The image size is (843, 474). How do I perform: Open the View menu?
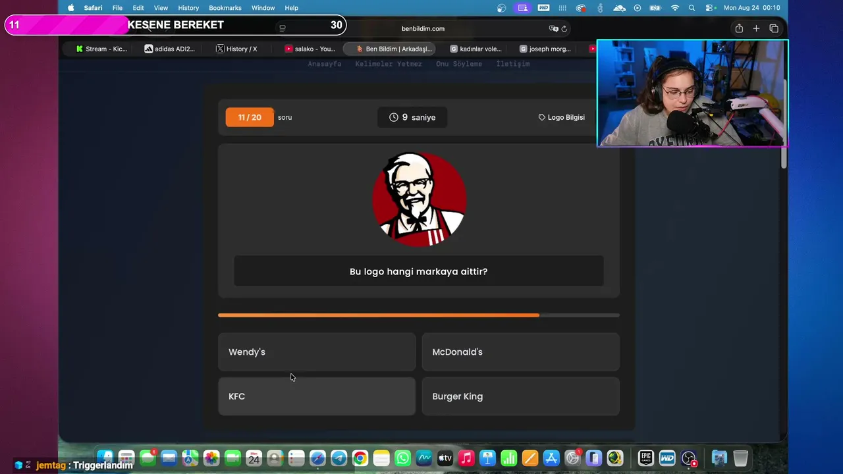pos(161,8)
